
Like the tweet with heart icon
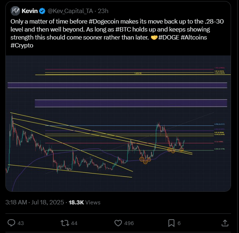coord(118,223)
